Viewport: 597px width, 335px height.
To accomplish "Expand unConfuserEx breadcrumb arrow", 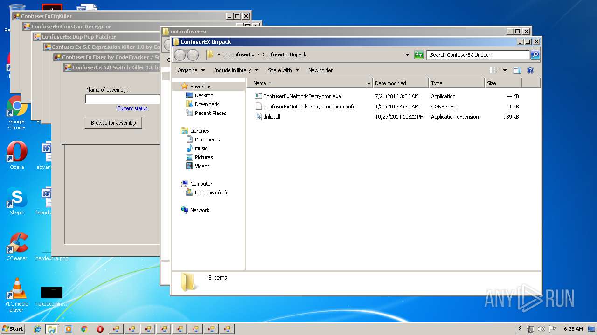I will (258, 55).
